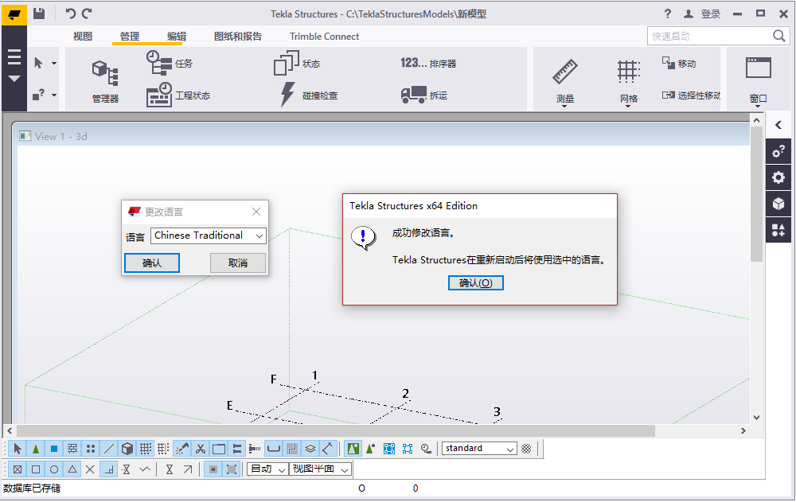Open the hamburger ribbon menu
Image resolution: width=796 pixels, height=502 pixels.
pos(14,56)
